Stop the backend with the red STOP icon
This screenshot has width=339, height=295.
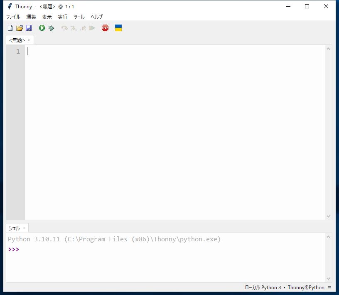(x=105, y=28)
